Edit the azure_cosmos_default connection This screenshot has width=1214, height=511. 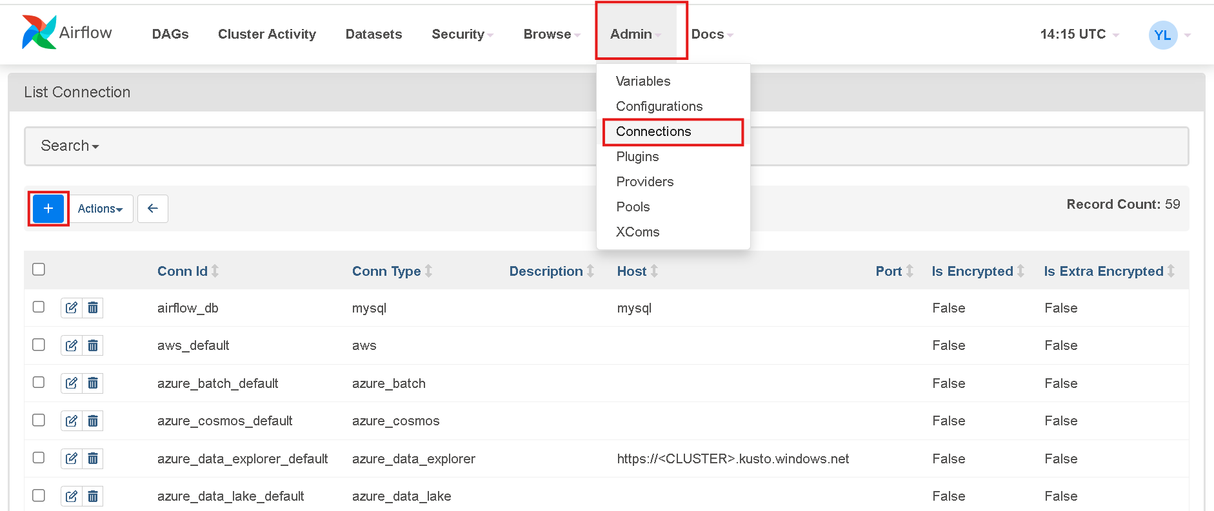(x=72, y=421)
